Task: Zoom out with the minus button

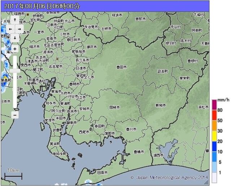Action: coord(15,115)
